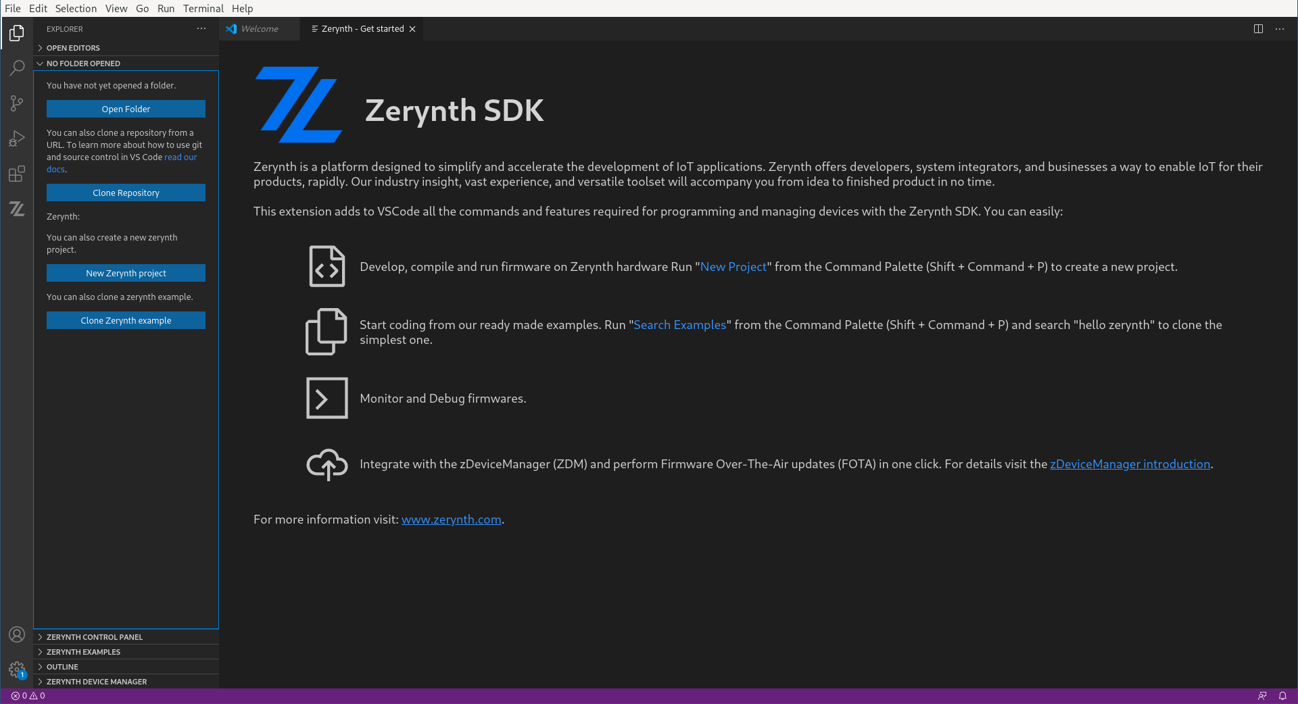The image size is (1298, 704).
Task: Click the Open Folder button
Action: [x=126, y=109]
